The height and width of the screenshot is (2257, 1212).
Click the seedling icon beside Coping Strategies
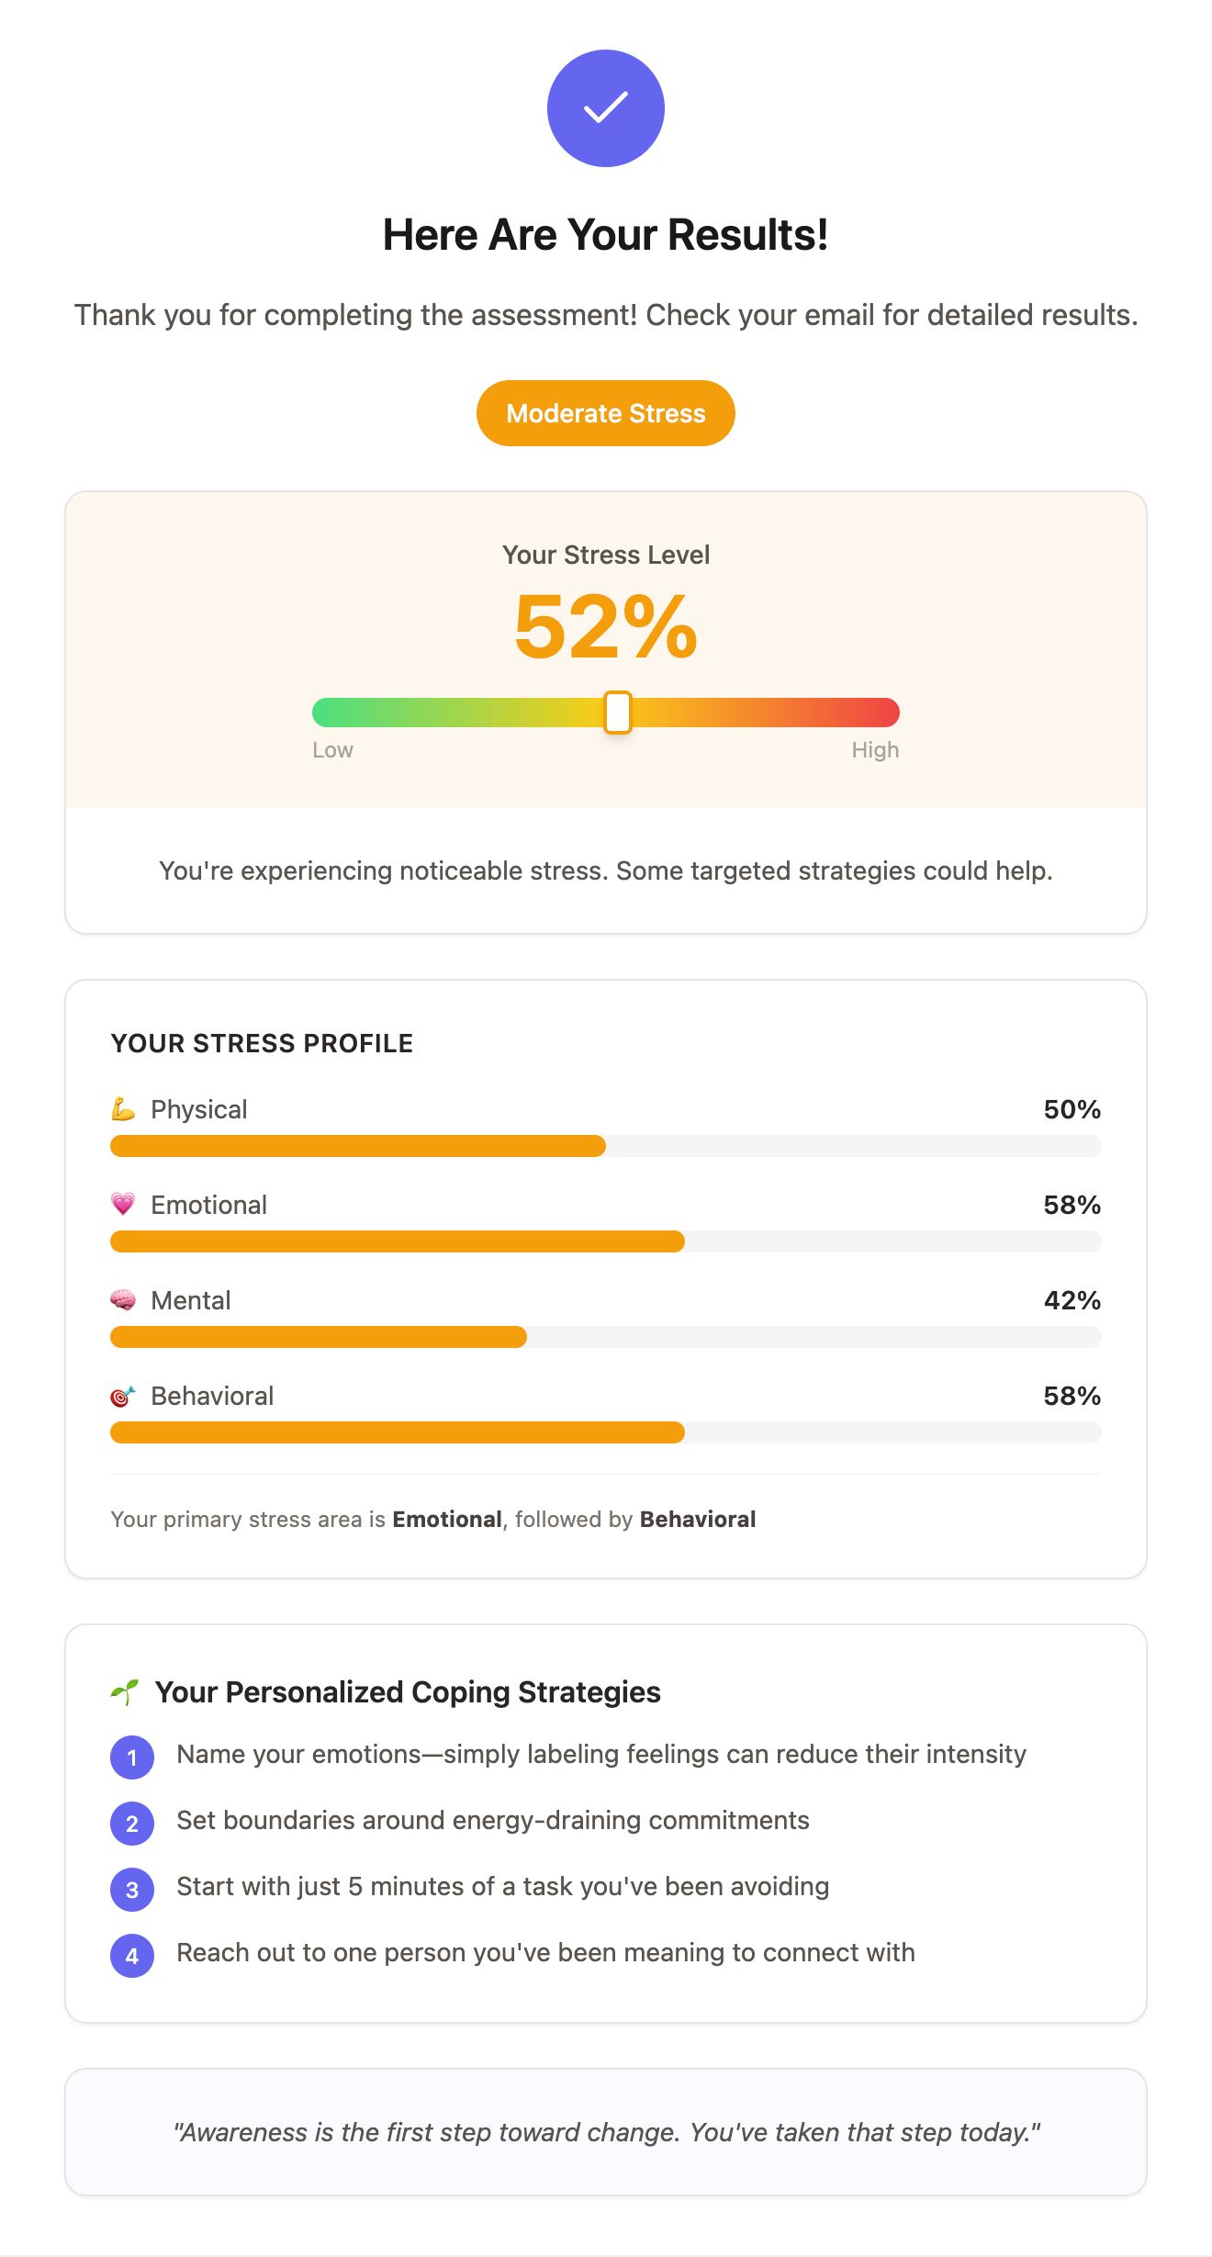[x=125, y=1691]
